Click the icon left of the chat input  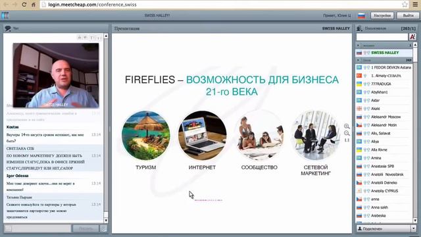pos(8,228)
